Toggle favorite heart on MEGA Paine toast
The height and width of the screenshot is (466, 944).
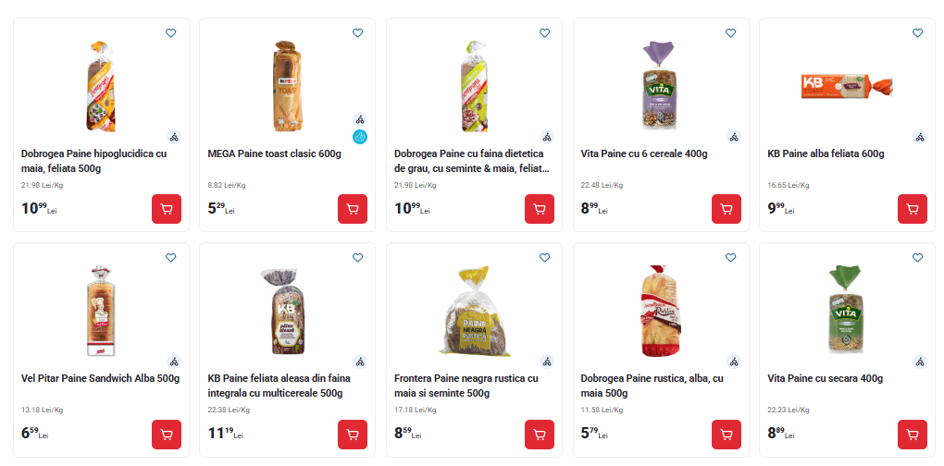[358, 33]
